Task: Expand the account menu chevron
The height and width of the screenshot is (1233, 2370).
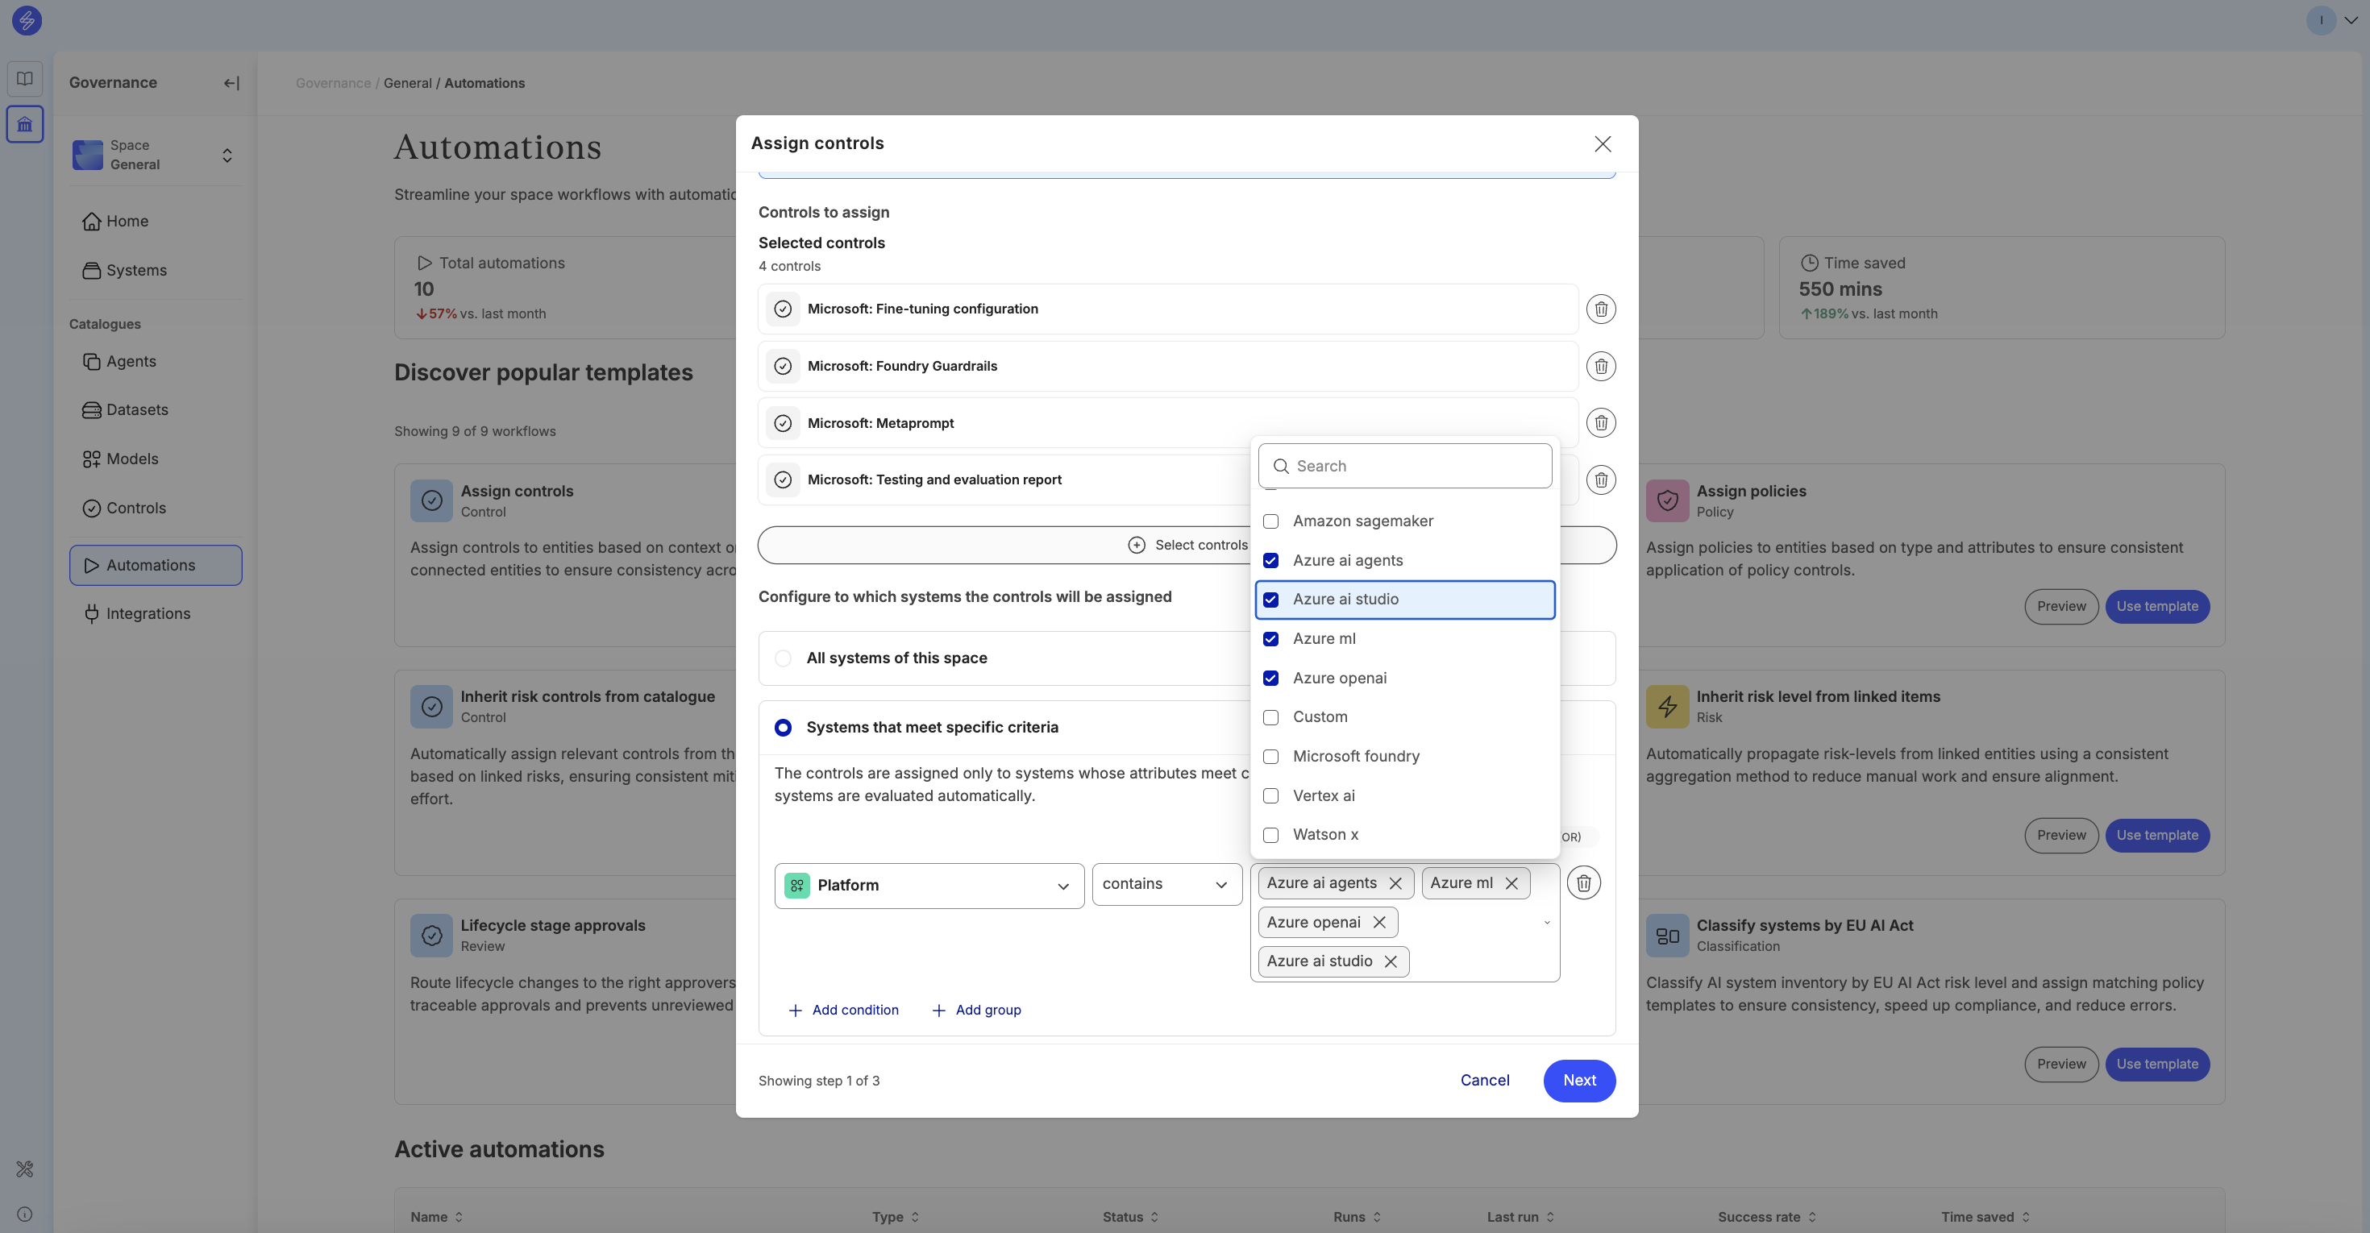Action: (x=2351, y=20)
